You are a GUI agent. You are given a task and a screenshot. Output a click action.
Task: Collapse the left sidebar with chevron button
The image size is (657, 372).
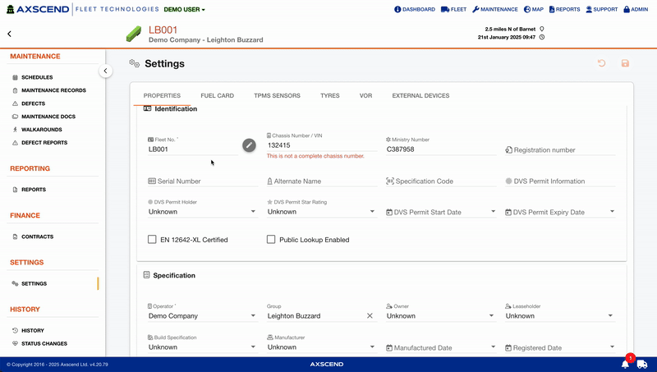pos(105,71)
